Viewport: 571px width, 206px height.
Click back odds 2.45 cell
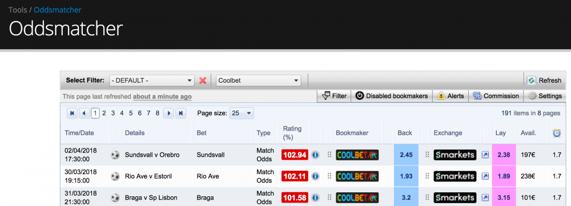(406, 155)
